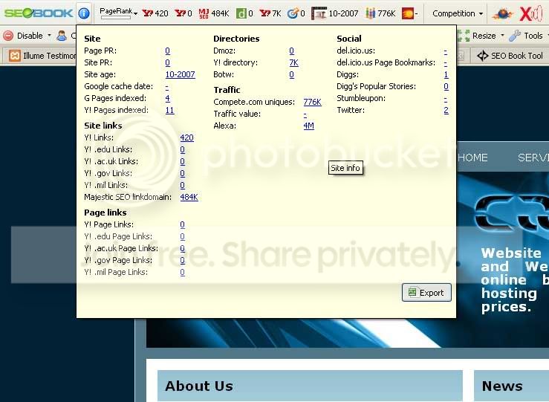Click the Site PR value 0

click(167, 62)
